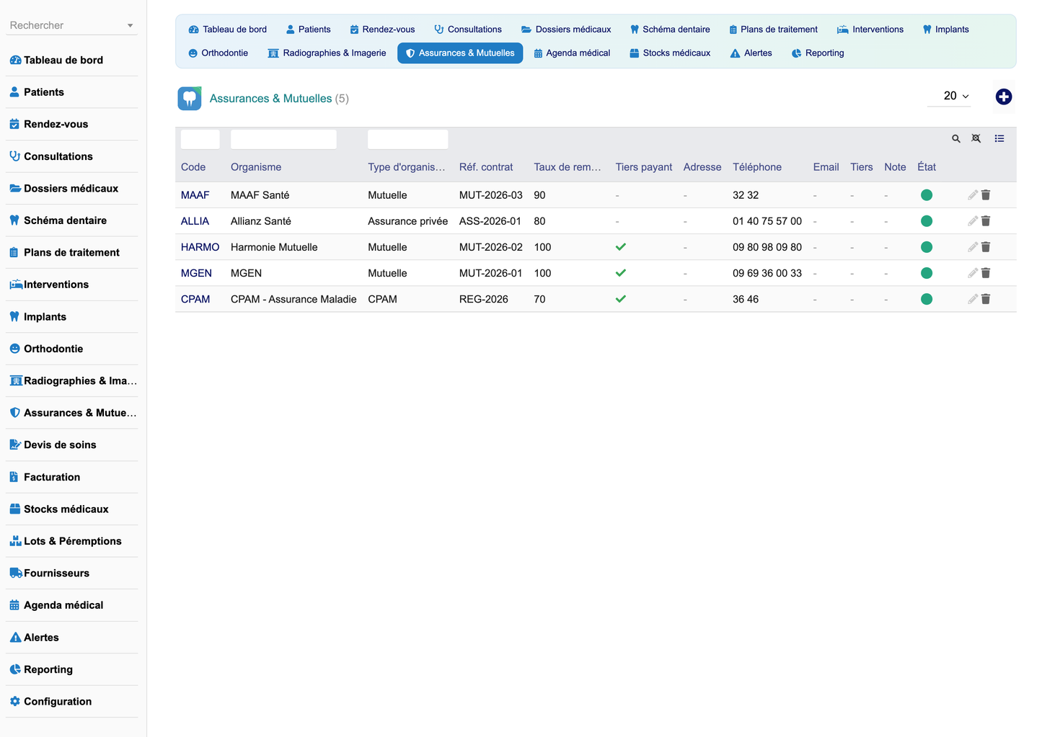Click CPAM - Assurance Maladie organisme cell

293,299
